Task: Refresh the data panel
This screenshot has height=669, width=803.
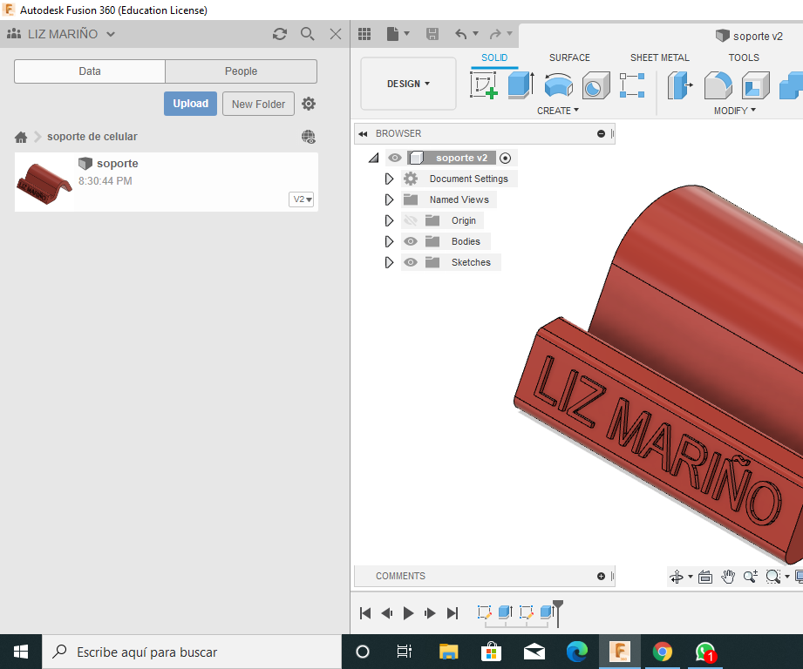Action: click(x=280, y=34)
